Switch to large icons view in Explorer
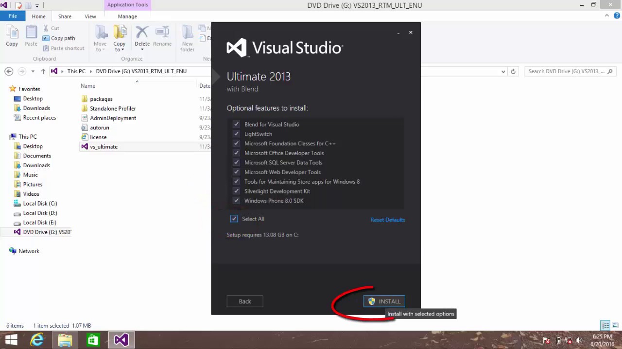The image size is (622, 349). point(615,325)
